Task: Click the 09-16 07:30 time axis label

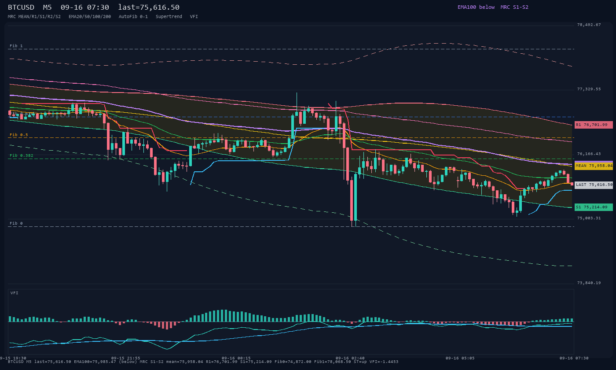Action: coord(574,358)
